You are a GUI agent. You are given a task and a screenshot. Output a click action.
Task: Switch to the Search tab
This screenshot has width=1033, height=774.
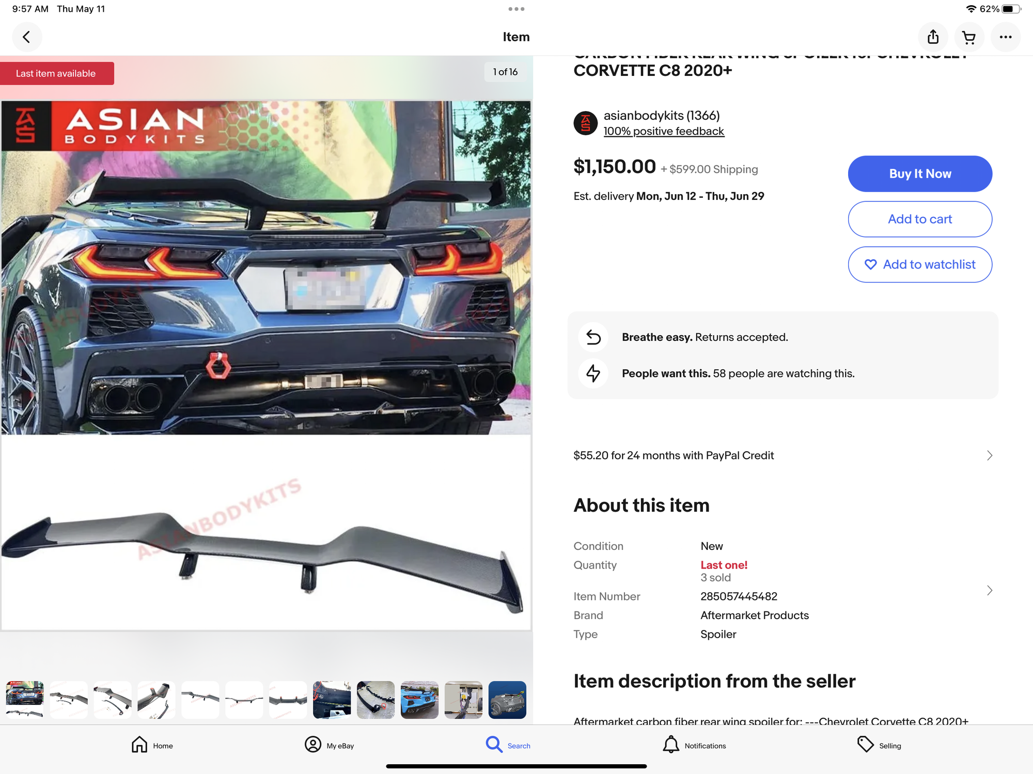click(508, 745)
